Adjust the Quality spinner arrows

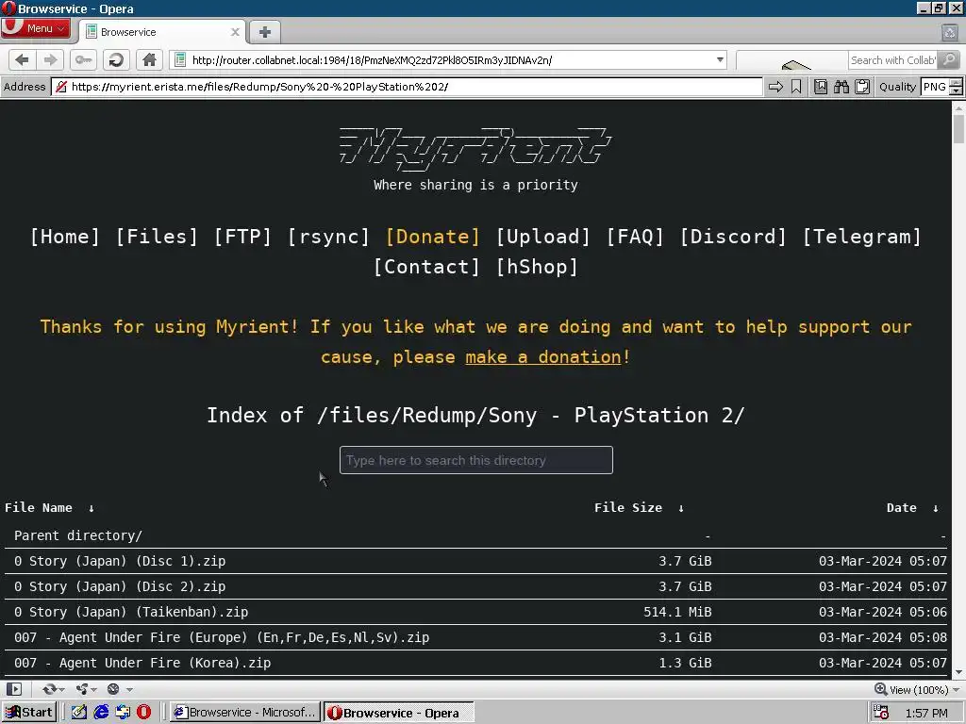coord(956,87)
